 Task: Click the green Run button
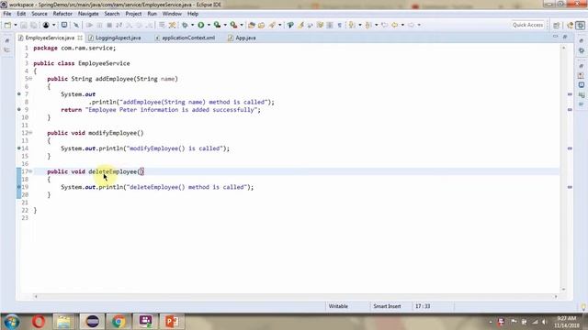click(201, 25)
